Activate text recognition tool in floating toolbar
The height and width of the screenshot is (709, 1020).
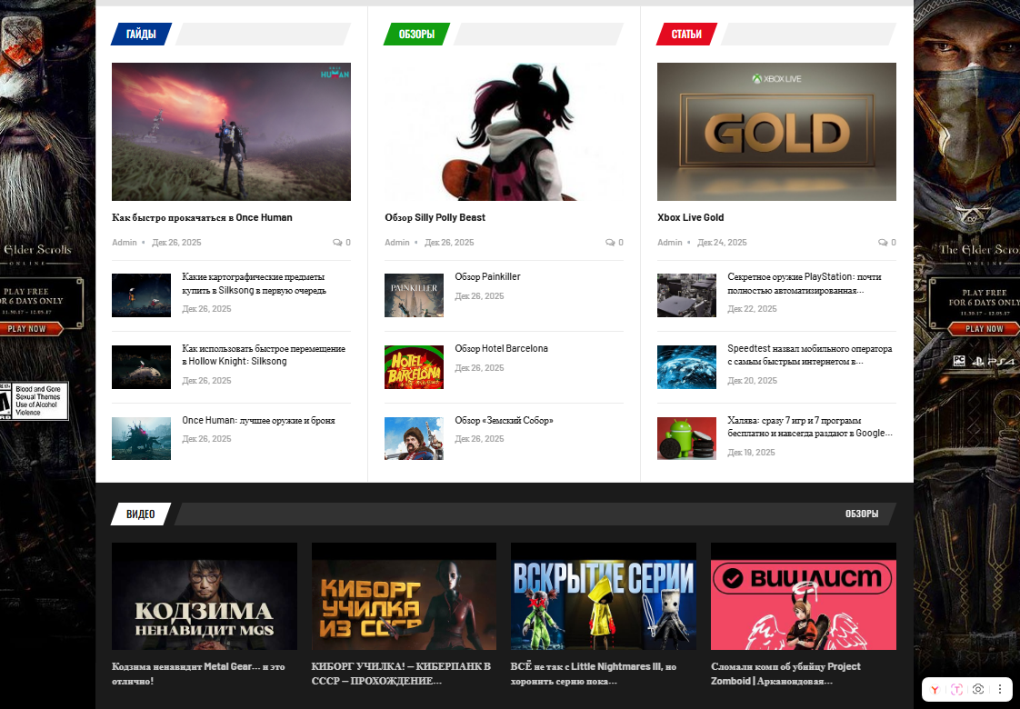tap(956, 690)
